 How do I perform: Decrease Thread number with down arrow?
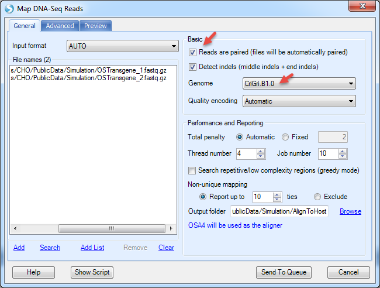click(x=261, y=156)
